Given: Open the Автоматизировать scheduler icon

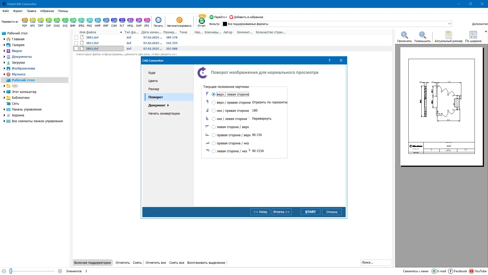Looking at the screenshot, I should tap(179, 20).
